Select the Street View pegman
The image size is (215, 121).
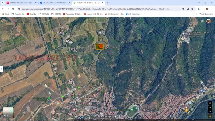(x=210, y=116)
